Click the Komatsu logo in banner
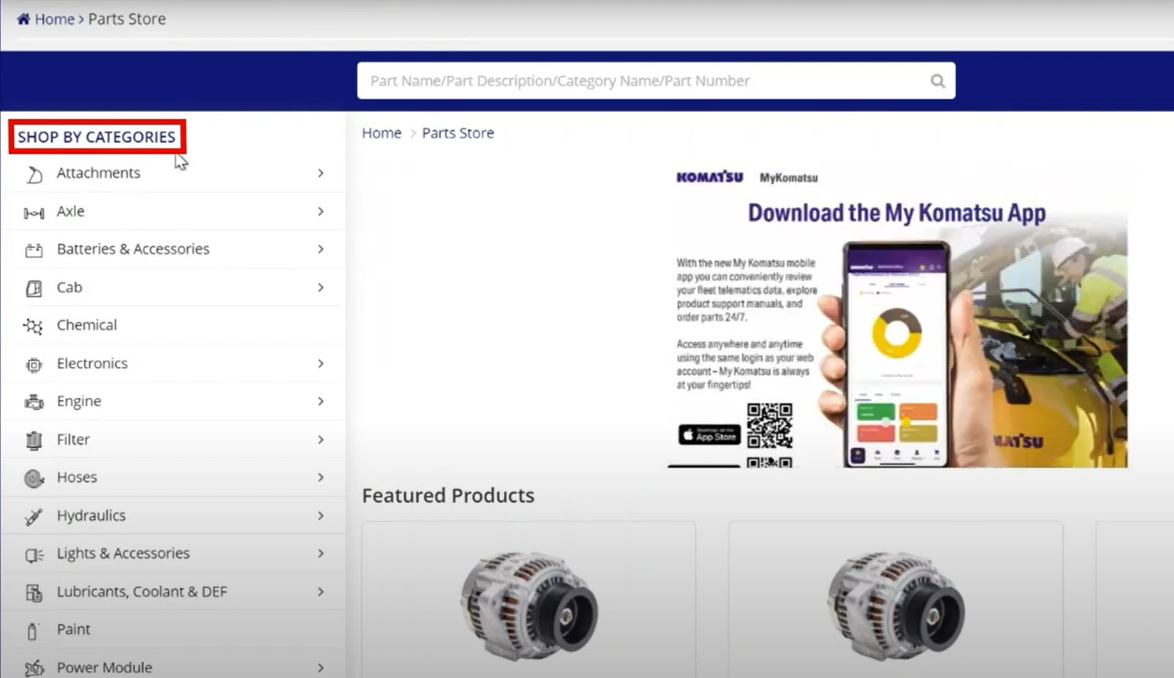This screenshot has height=678, width=1174. point(710,177)
